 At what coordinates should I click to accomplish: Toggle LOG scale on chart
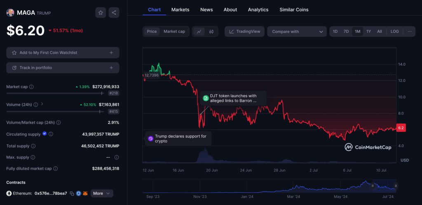pos(394,31)
